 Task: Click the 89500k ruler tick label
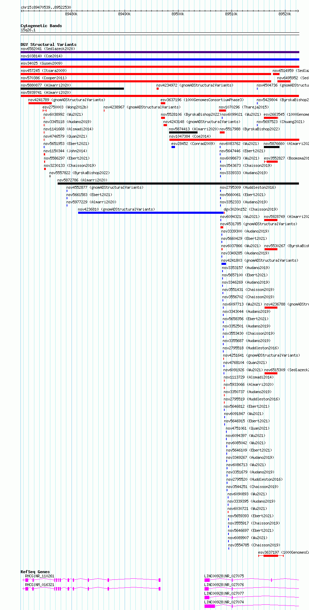coord(178,14)
